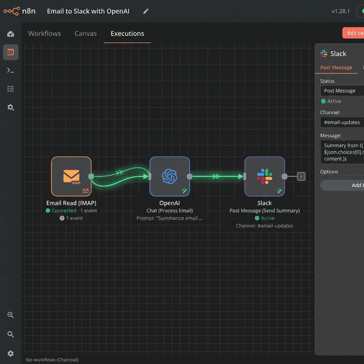Click the IMAP node output connector
The image size is (364, 364).
(91, 177)
